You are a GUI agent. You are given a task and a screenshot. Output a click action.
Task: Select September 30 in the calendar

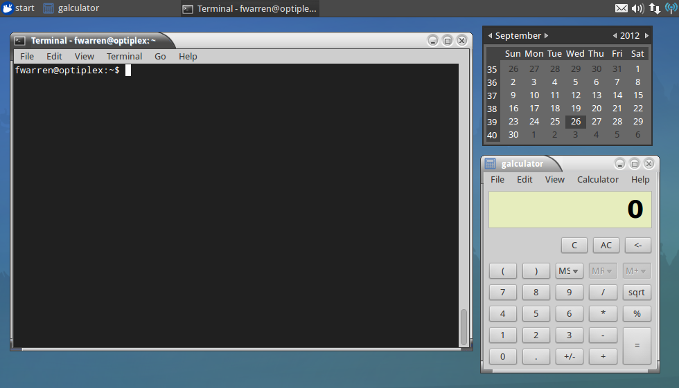coord(513,135)
